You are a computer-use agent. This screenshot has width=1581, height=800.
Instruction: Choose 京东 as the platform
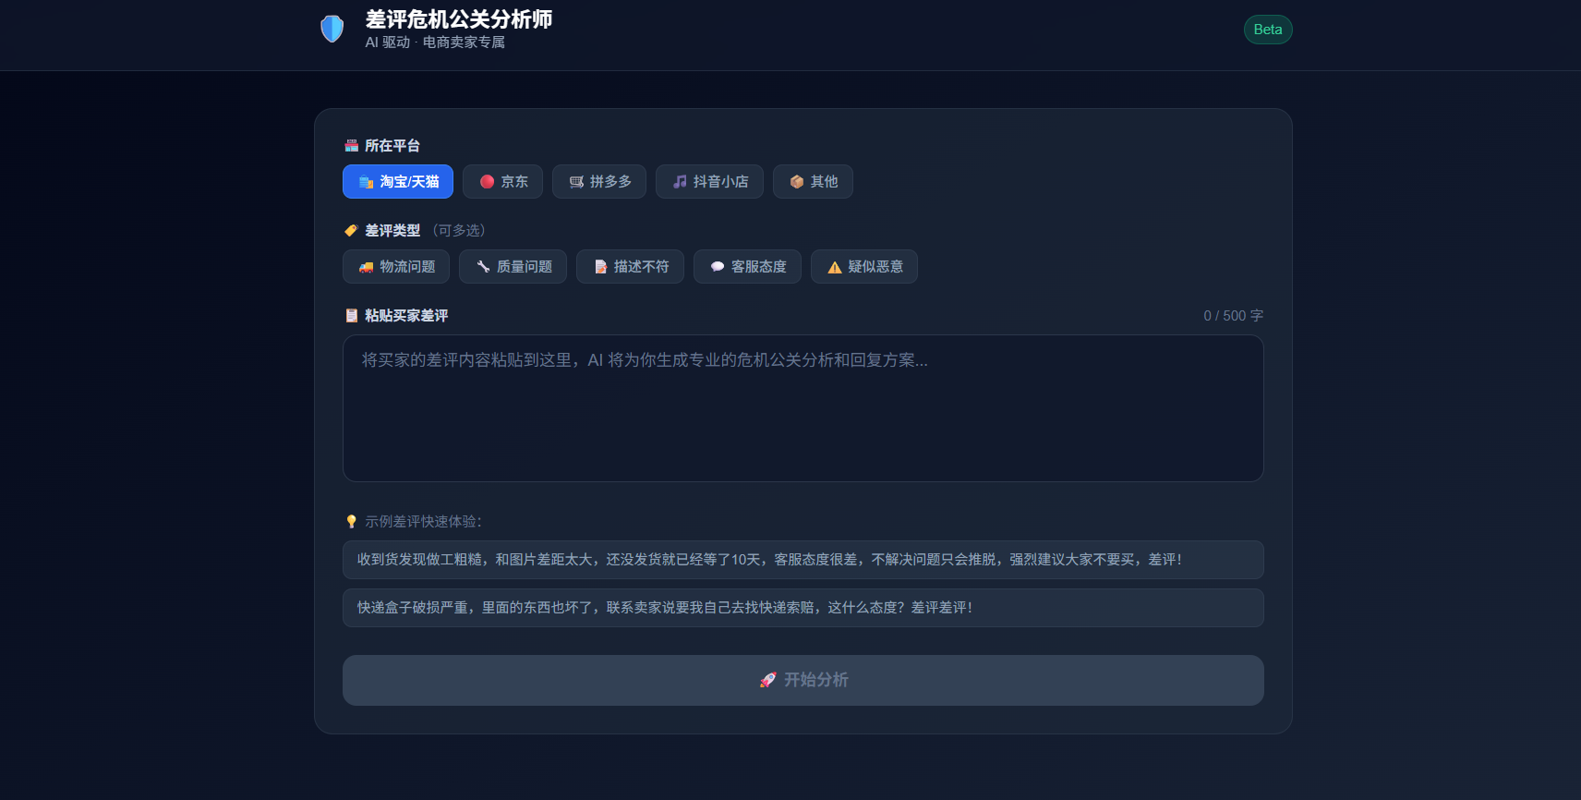[502, 182]
